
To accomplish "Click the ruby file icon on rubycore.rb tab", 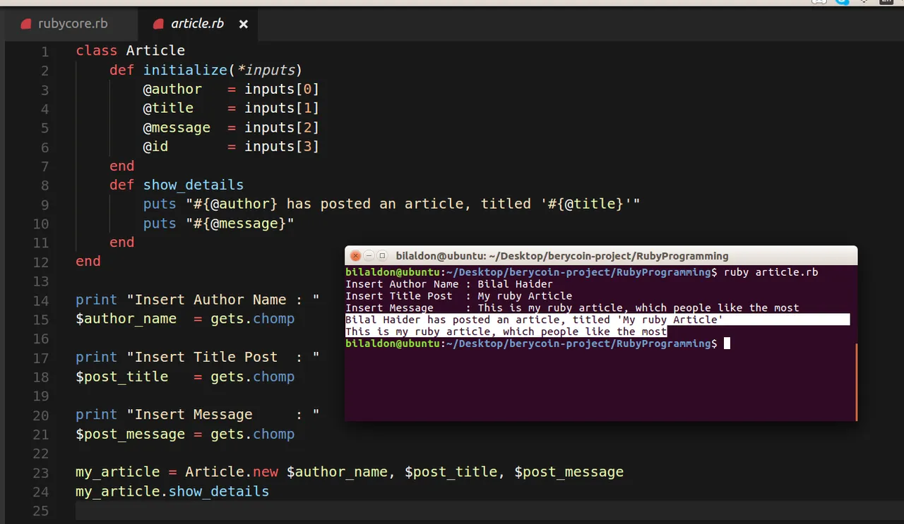I will point(26,24).
